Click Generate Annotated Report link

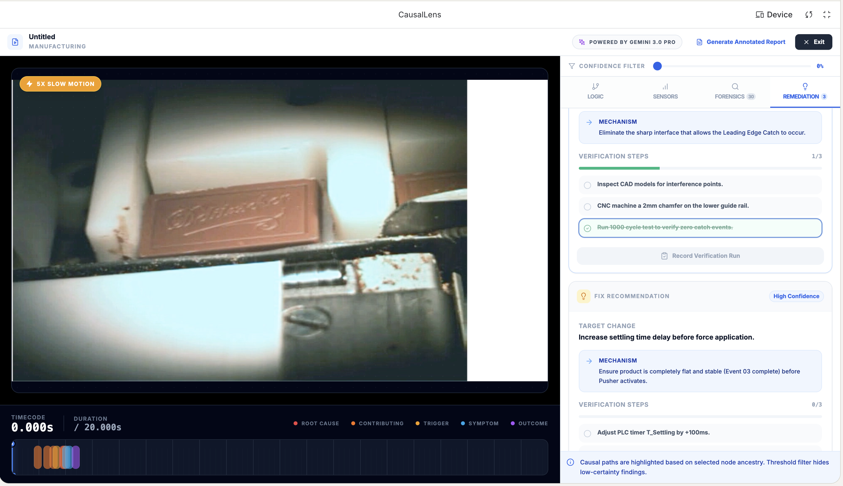pos(746,42)
